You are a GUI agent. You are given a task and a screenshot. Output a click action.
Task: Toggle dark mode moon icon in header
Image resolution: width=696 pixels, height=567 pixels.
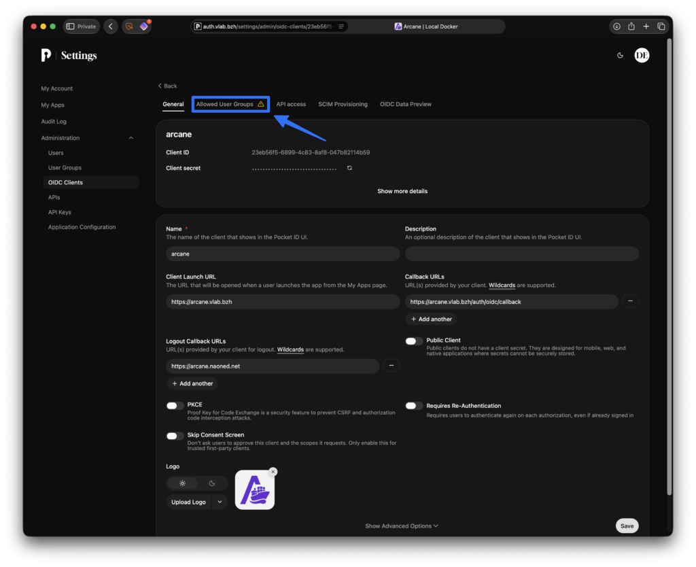pyautogui.click(x=620, y=56)
